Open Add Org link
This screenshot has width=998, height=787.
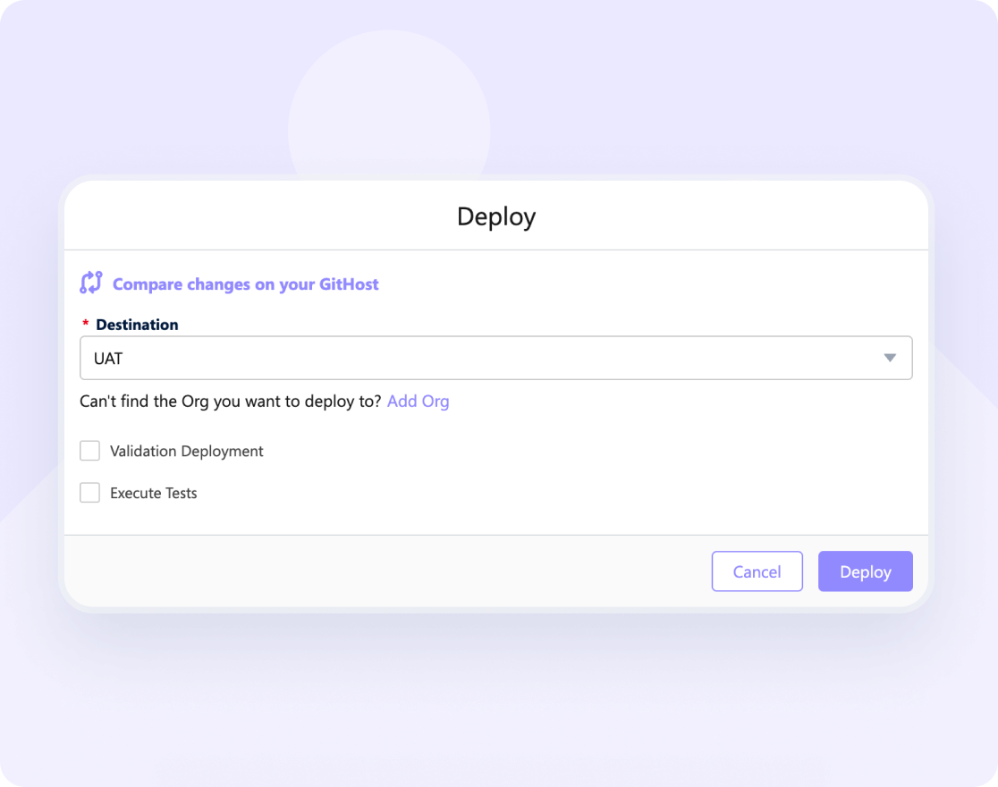pos(418,401)
